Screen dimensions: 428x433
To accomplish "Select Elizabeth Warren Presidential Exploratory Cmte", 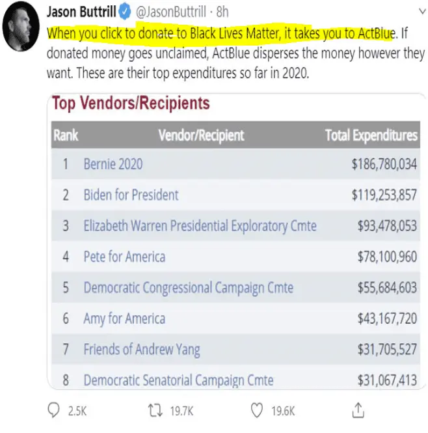I will click(200, 226).
